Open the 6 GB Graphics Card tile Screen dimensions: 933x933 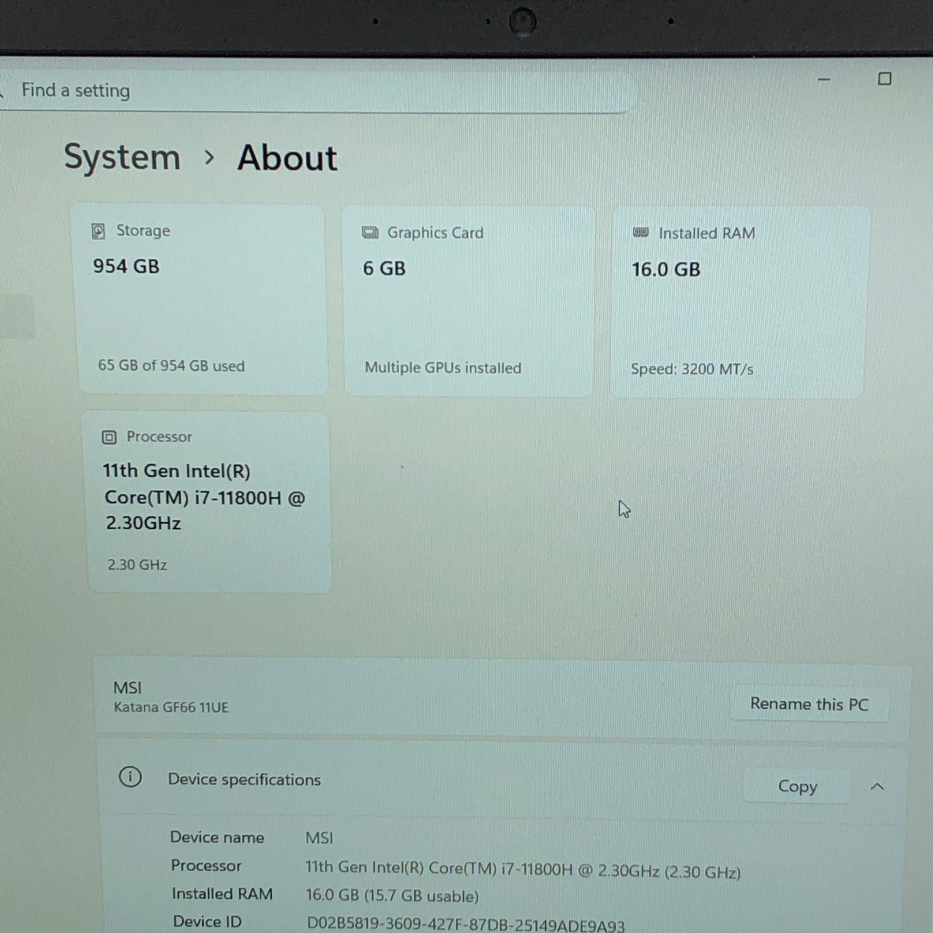pos(468,302)
